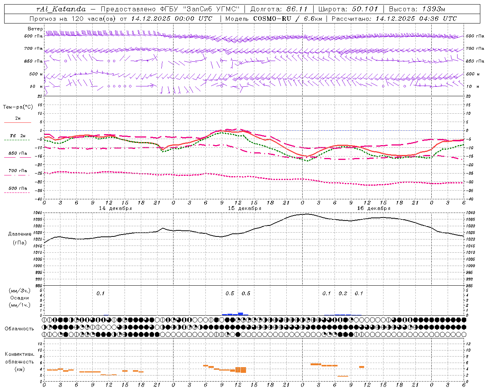Viewport: 486px width, 388px height.
Task: Click 1020 on right pressure axis
Action: coord(470,239)
